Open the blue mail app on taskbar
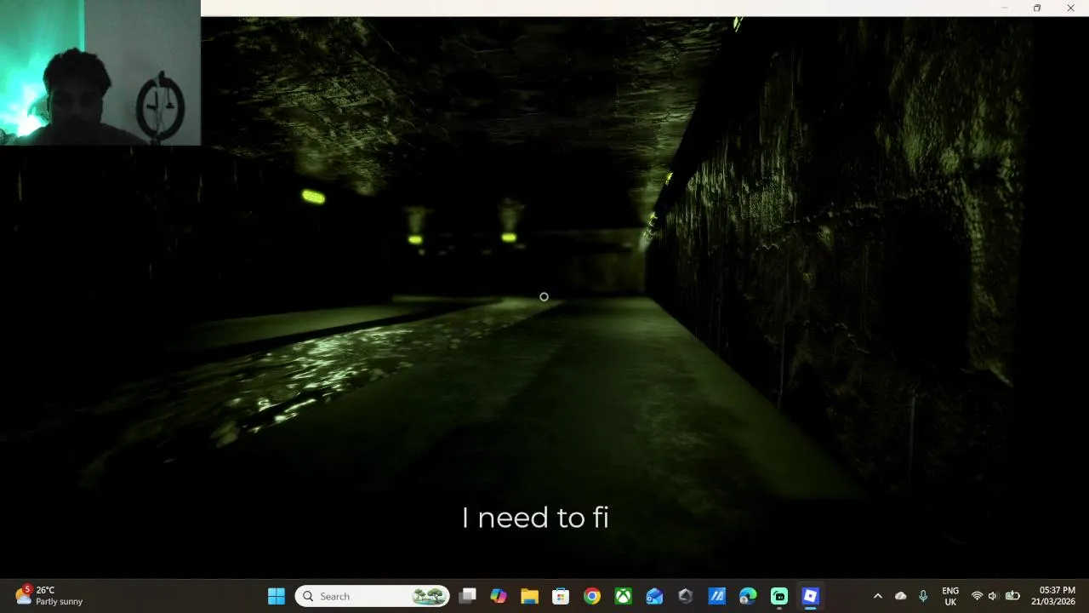1089x613 pixels. point(654,596)
